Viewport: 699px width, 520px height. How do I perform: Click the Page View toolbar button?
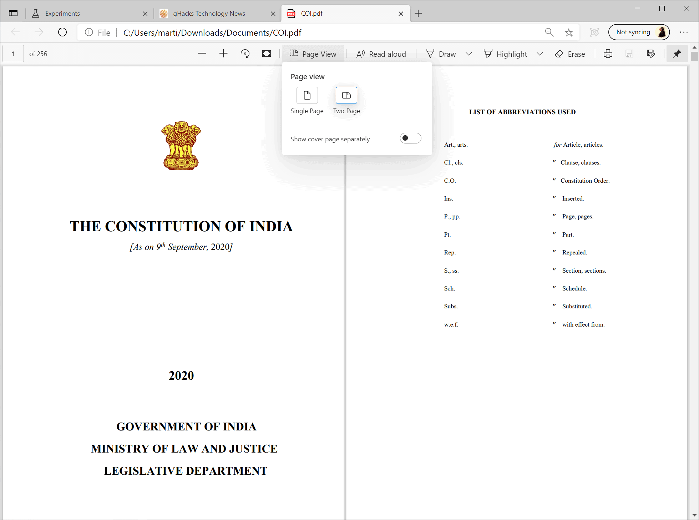click(314, 54)
